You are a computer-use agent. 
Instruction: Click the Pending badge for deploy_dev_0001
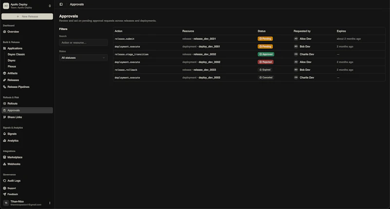[x=265, y=46]
